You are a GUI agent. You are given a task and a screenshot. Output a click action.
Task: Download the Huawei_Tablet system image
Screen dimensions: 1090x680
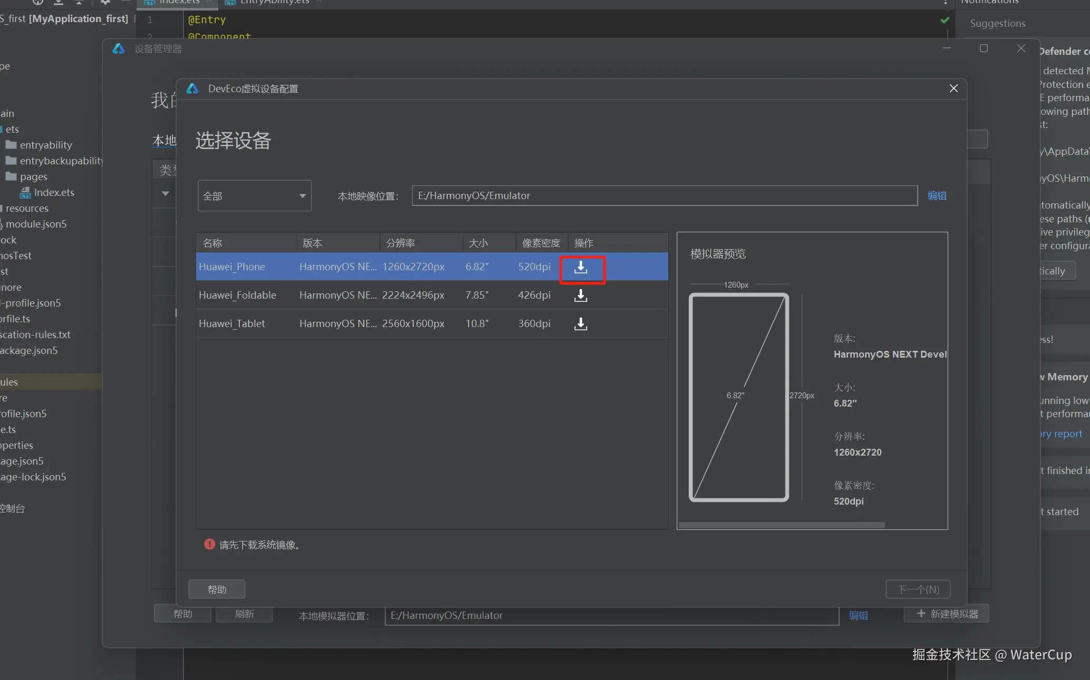tap(580, 324)
